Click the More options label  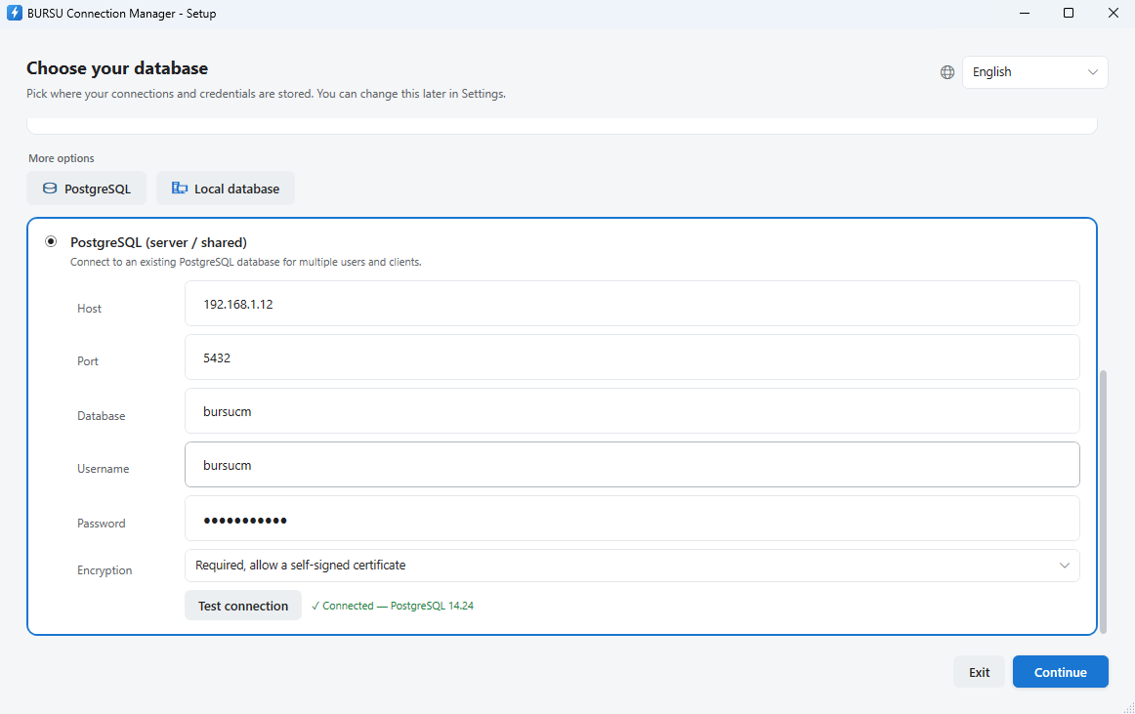click(62, 158)
